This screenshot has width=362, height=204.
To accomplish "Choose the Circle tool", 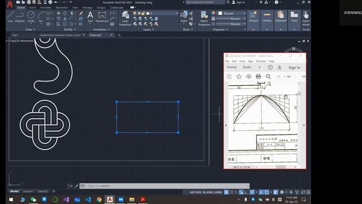I will click(x=31, y=16).
